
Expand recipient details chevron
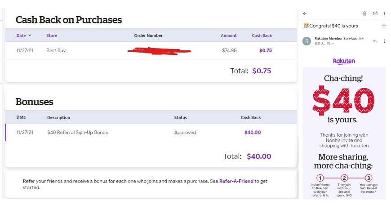click(333, 44)
